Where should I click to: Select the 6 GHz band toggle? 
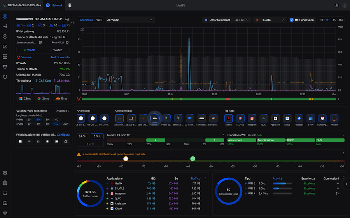90,144
